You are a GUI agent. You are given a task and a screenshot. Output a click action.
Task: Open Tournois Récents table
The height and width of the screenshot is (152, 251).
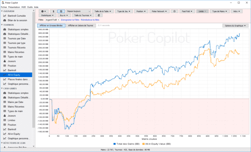16,48
